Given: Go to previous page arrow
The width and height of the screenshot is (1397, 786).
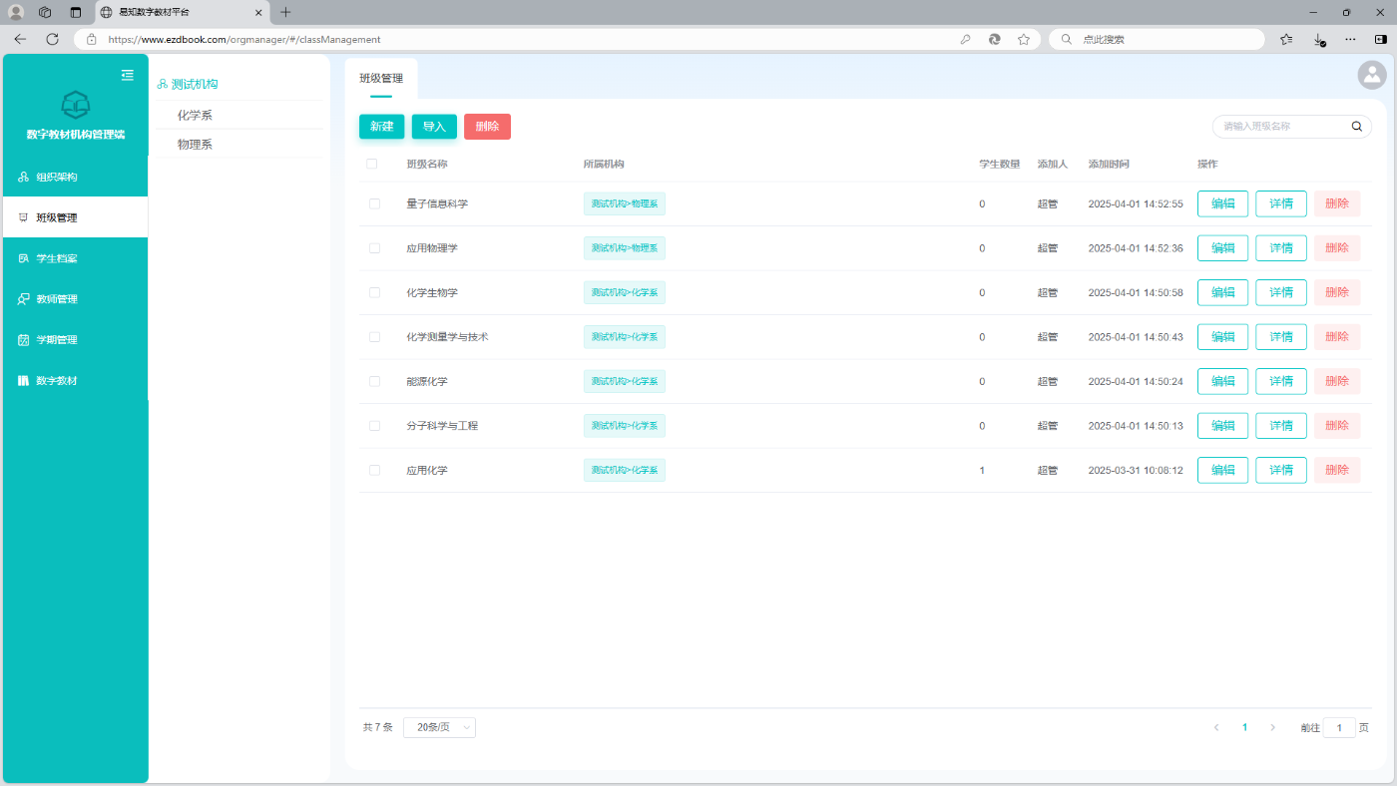Looking at the screenshot, I should [1216, 727].
